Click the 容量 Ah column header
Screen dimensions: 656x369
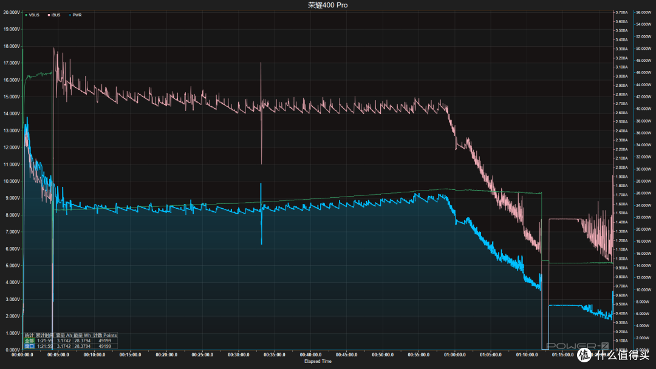(x=64, y=336)
